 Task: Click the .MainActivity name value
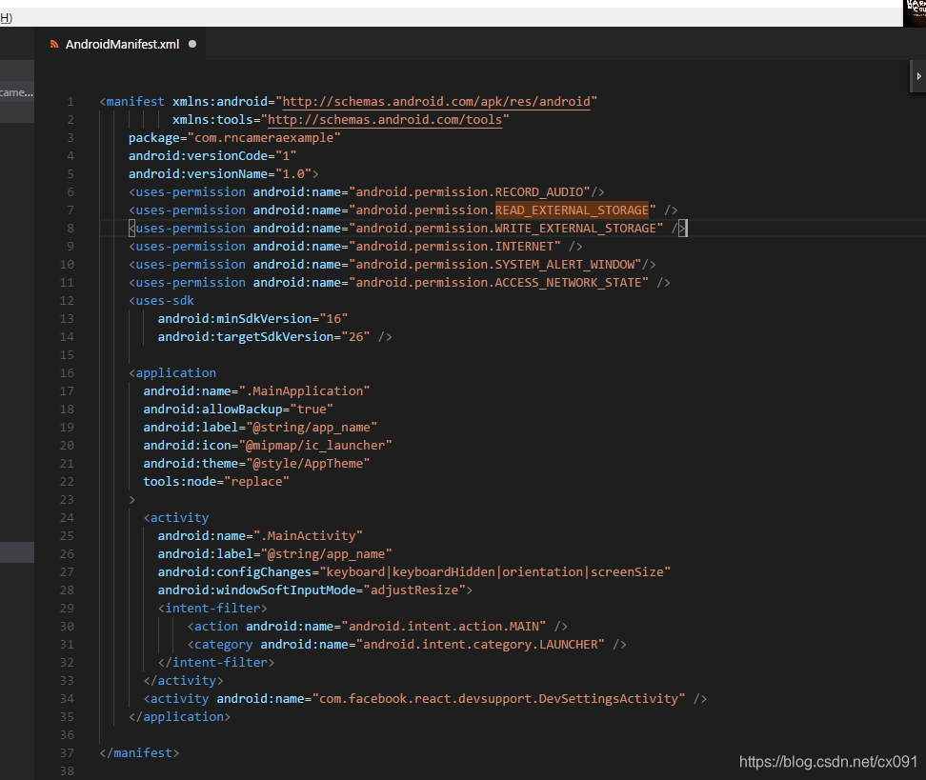click(x=308, y=535)
